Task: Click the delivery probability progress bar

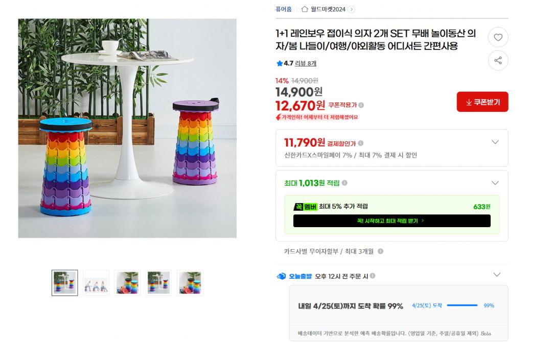Action: coord(462,305)
